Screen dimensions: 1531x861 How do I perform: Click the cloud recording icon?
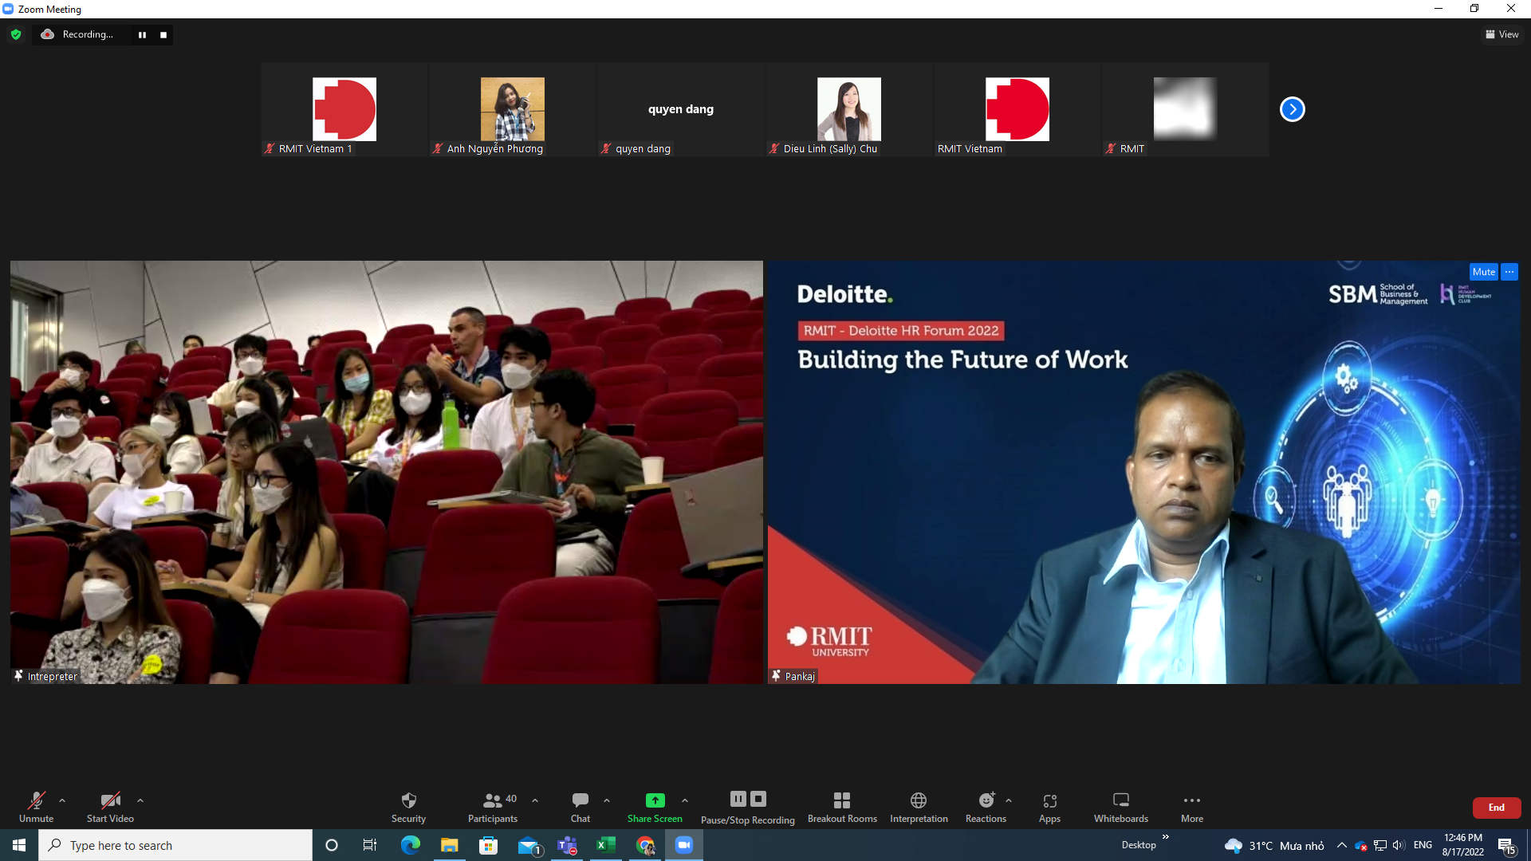click(48, 34)
